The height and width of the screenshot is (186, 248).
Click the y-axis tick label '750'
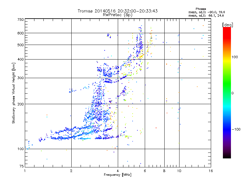point(20,20)
